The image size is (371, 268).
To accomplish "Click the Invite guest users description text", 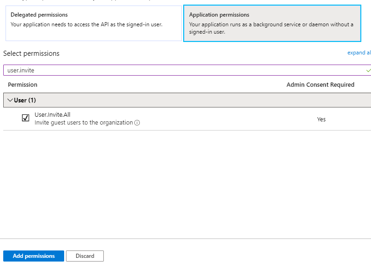I will 84,123.
